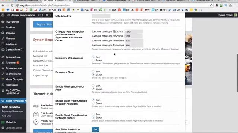Click the WordPress logo in admin bar

click(3, 15)
